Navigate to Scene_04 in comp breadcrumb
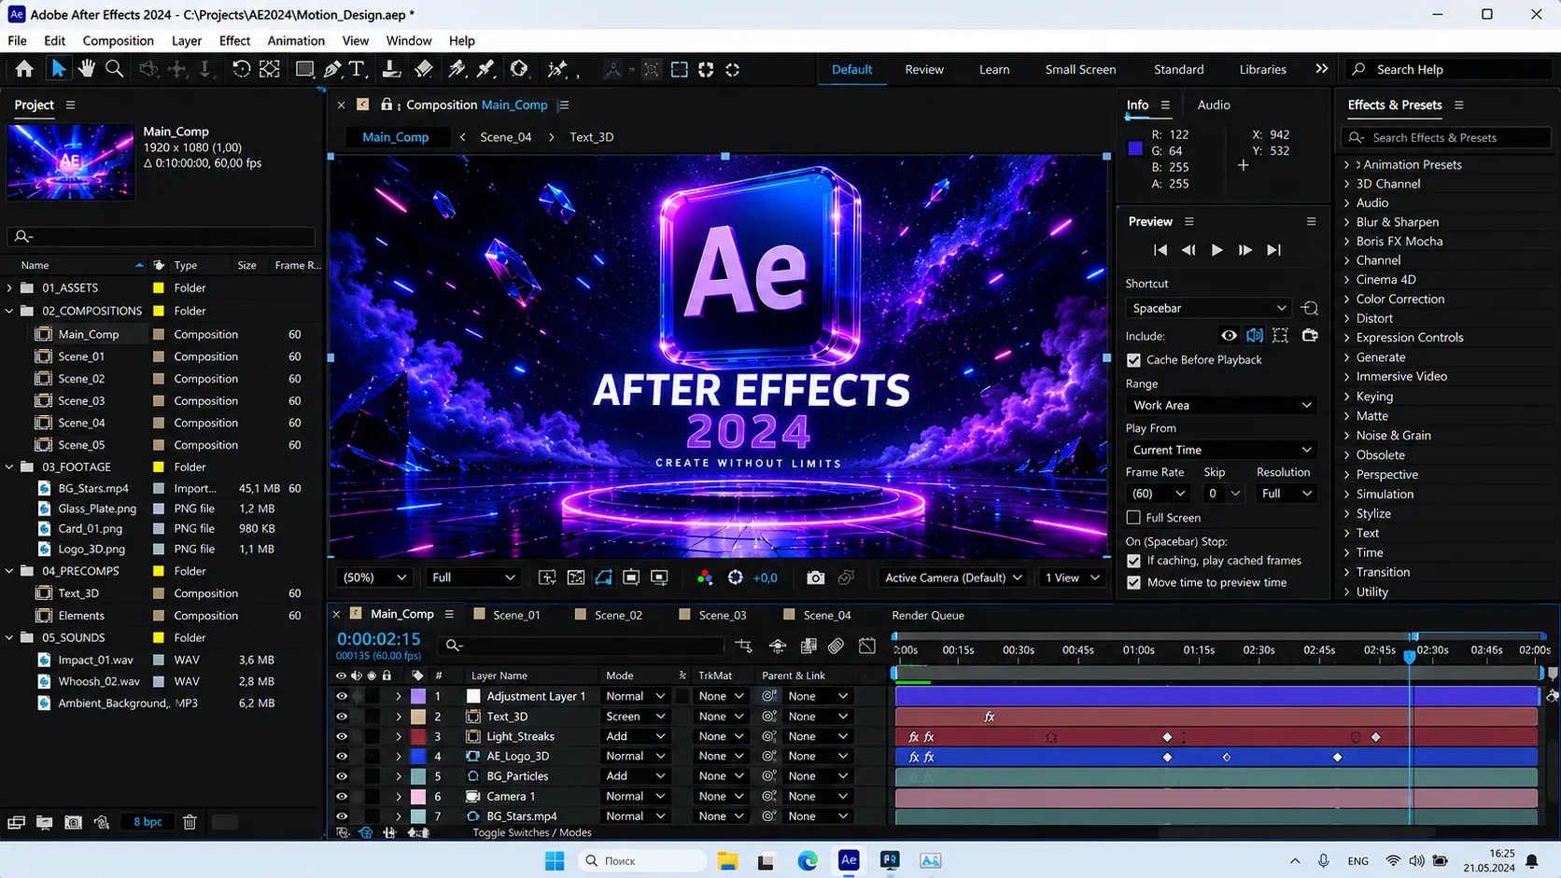Viewport: 1561px width, 878px height. click(506, 137)
